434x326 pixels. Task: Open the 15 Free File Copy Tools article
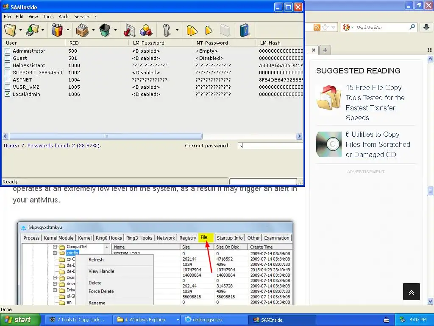[x=375, y=103]
